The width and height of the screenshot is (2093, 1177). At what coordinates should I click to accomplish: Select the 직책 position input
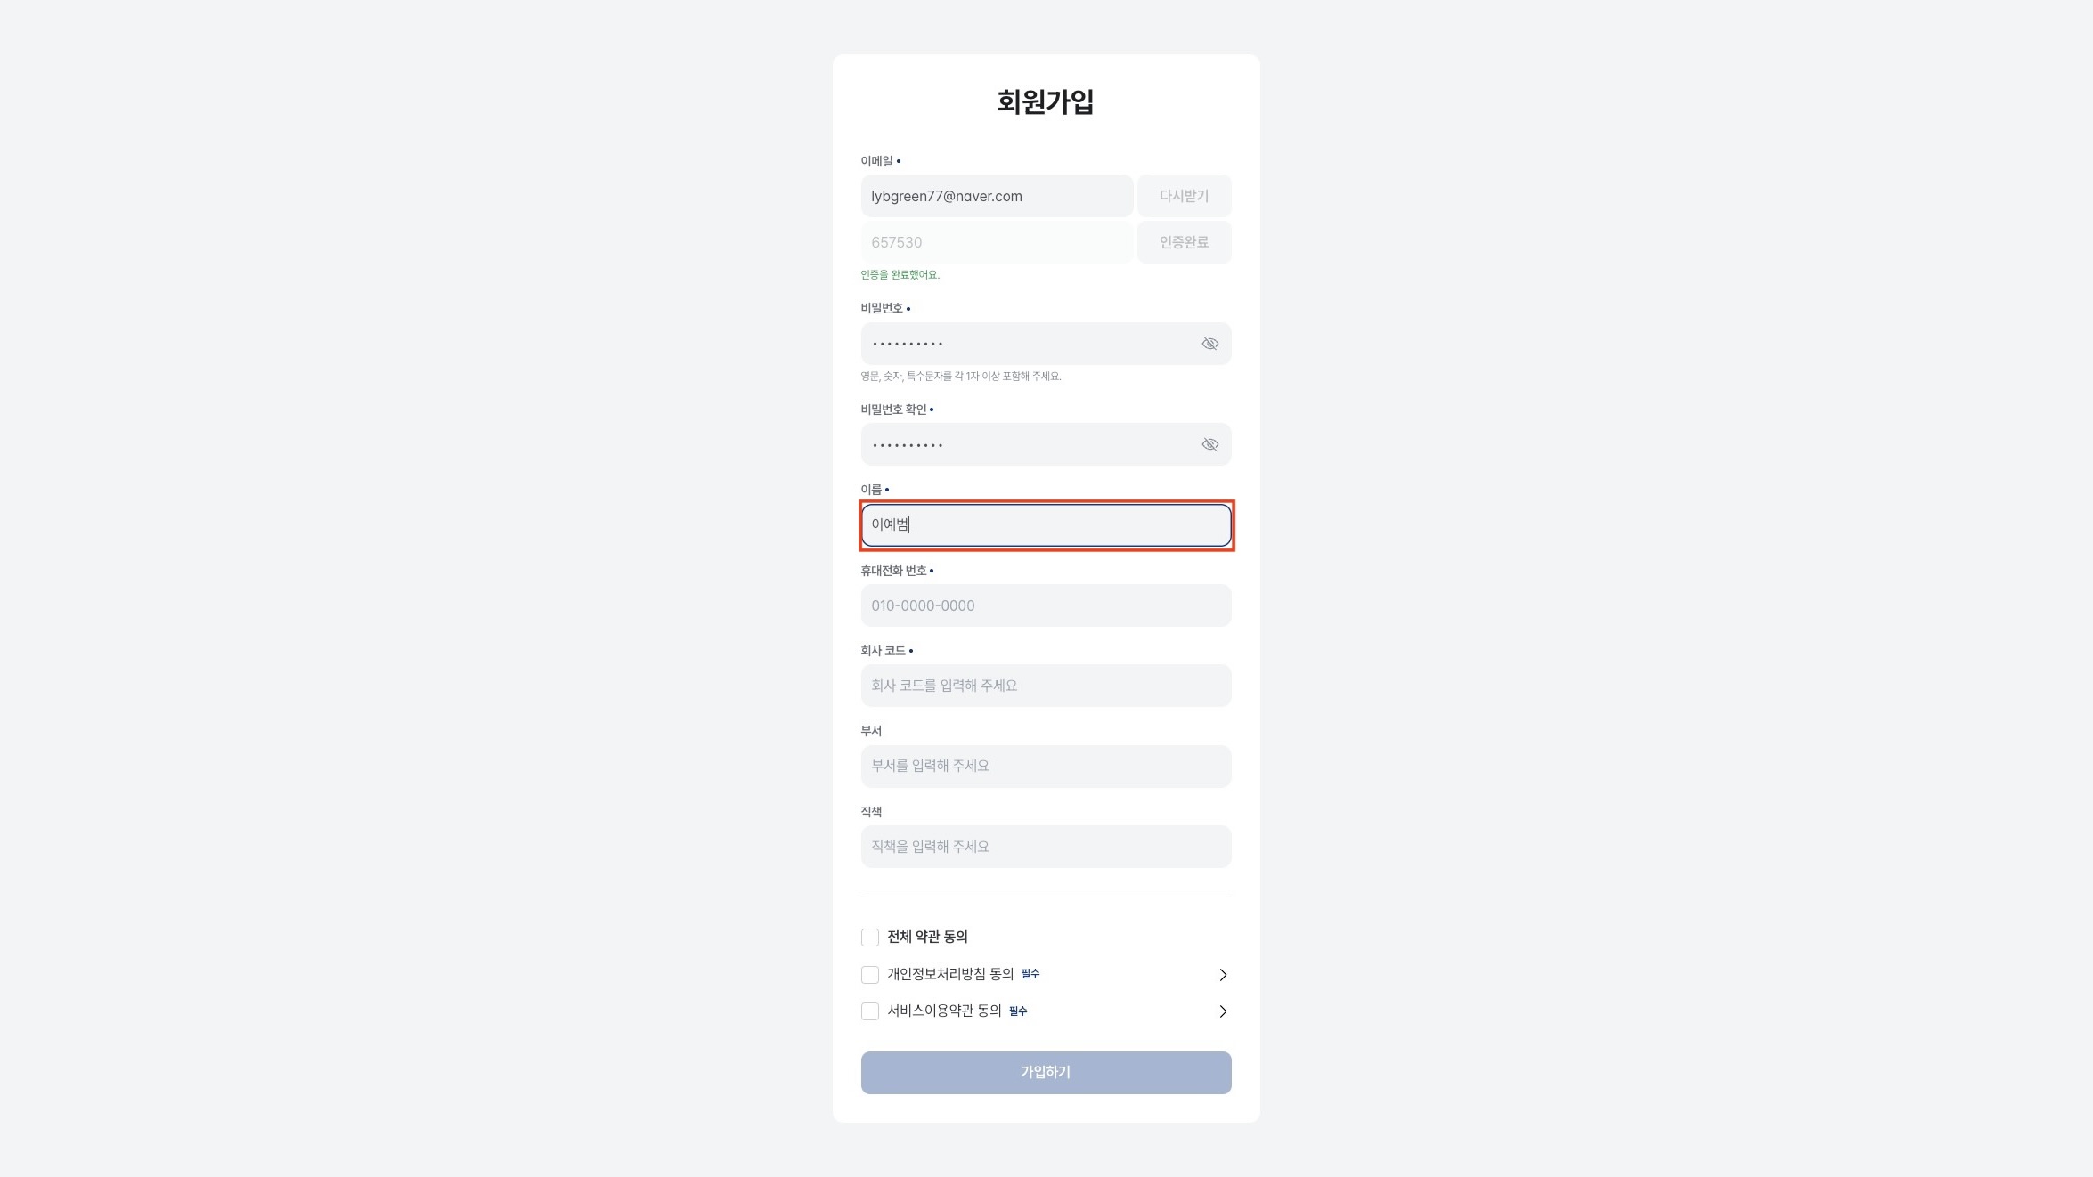coord(1046,847)
